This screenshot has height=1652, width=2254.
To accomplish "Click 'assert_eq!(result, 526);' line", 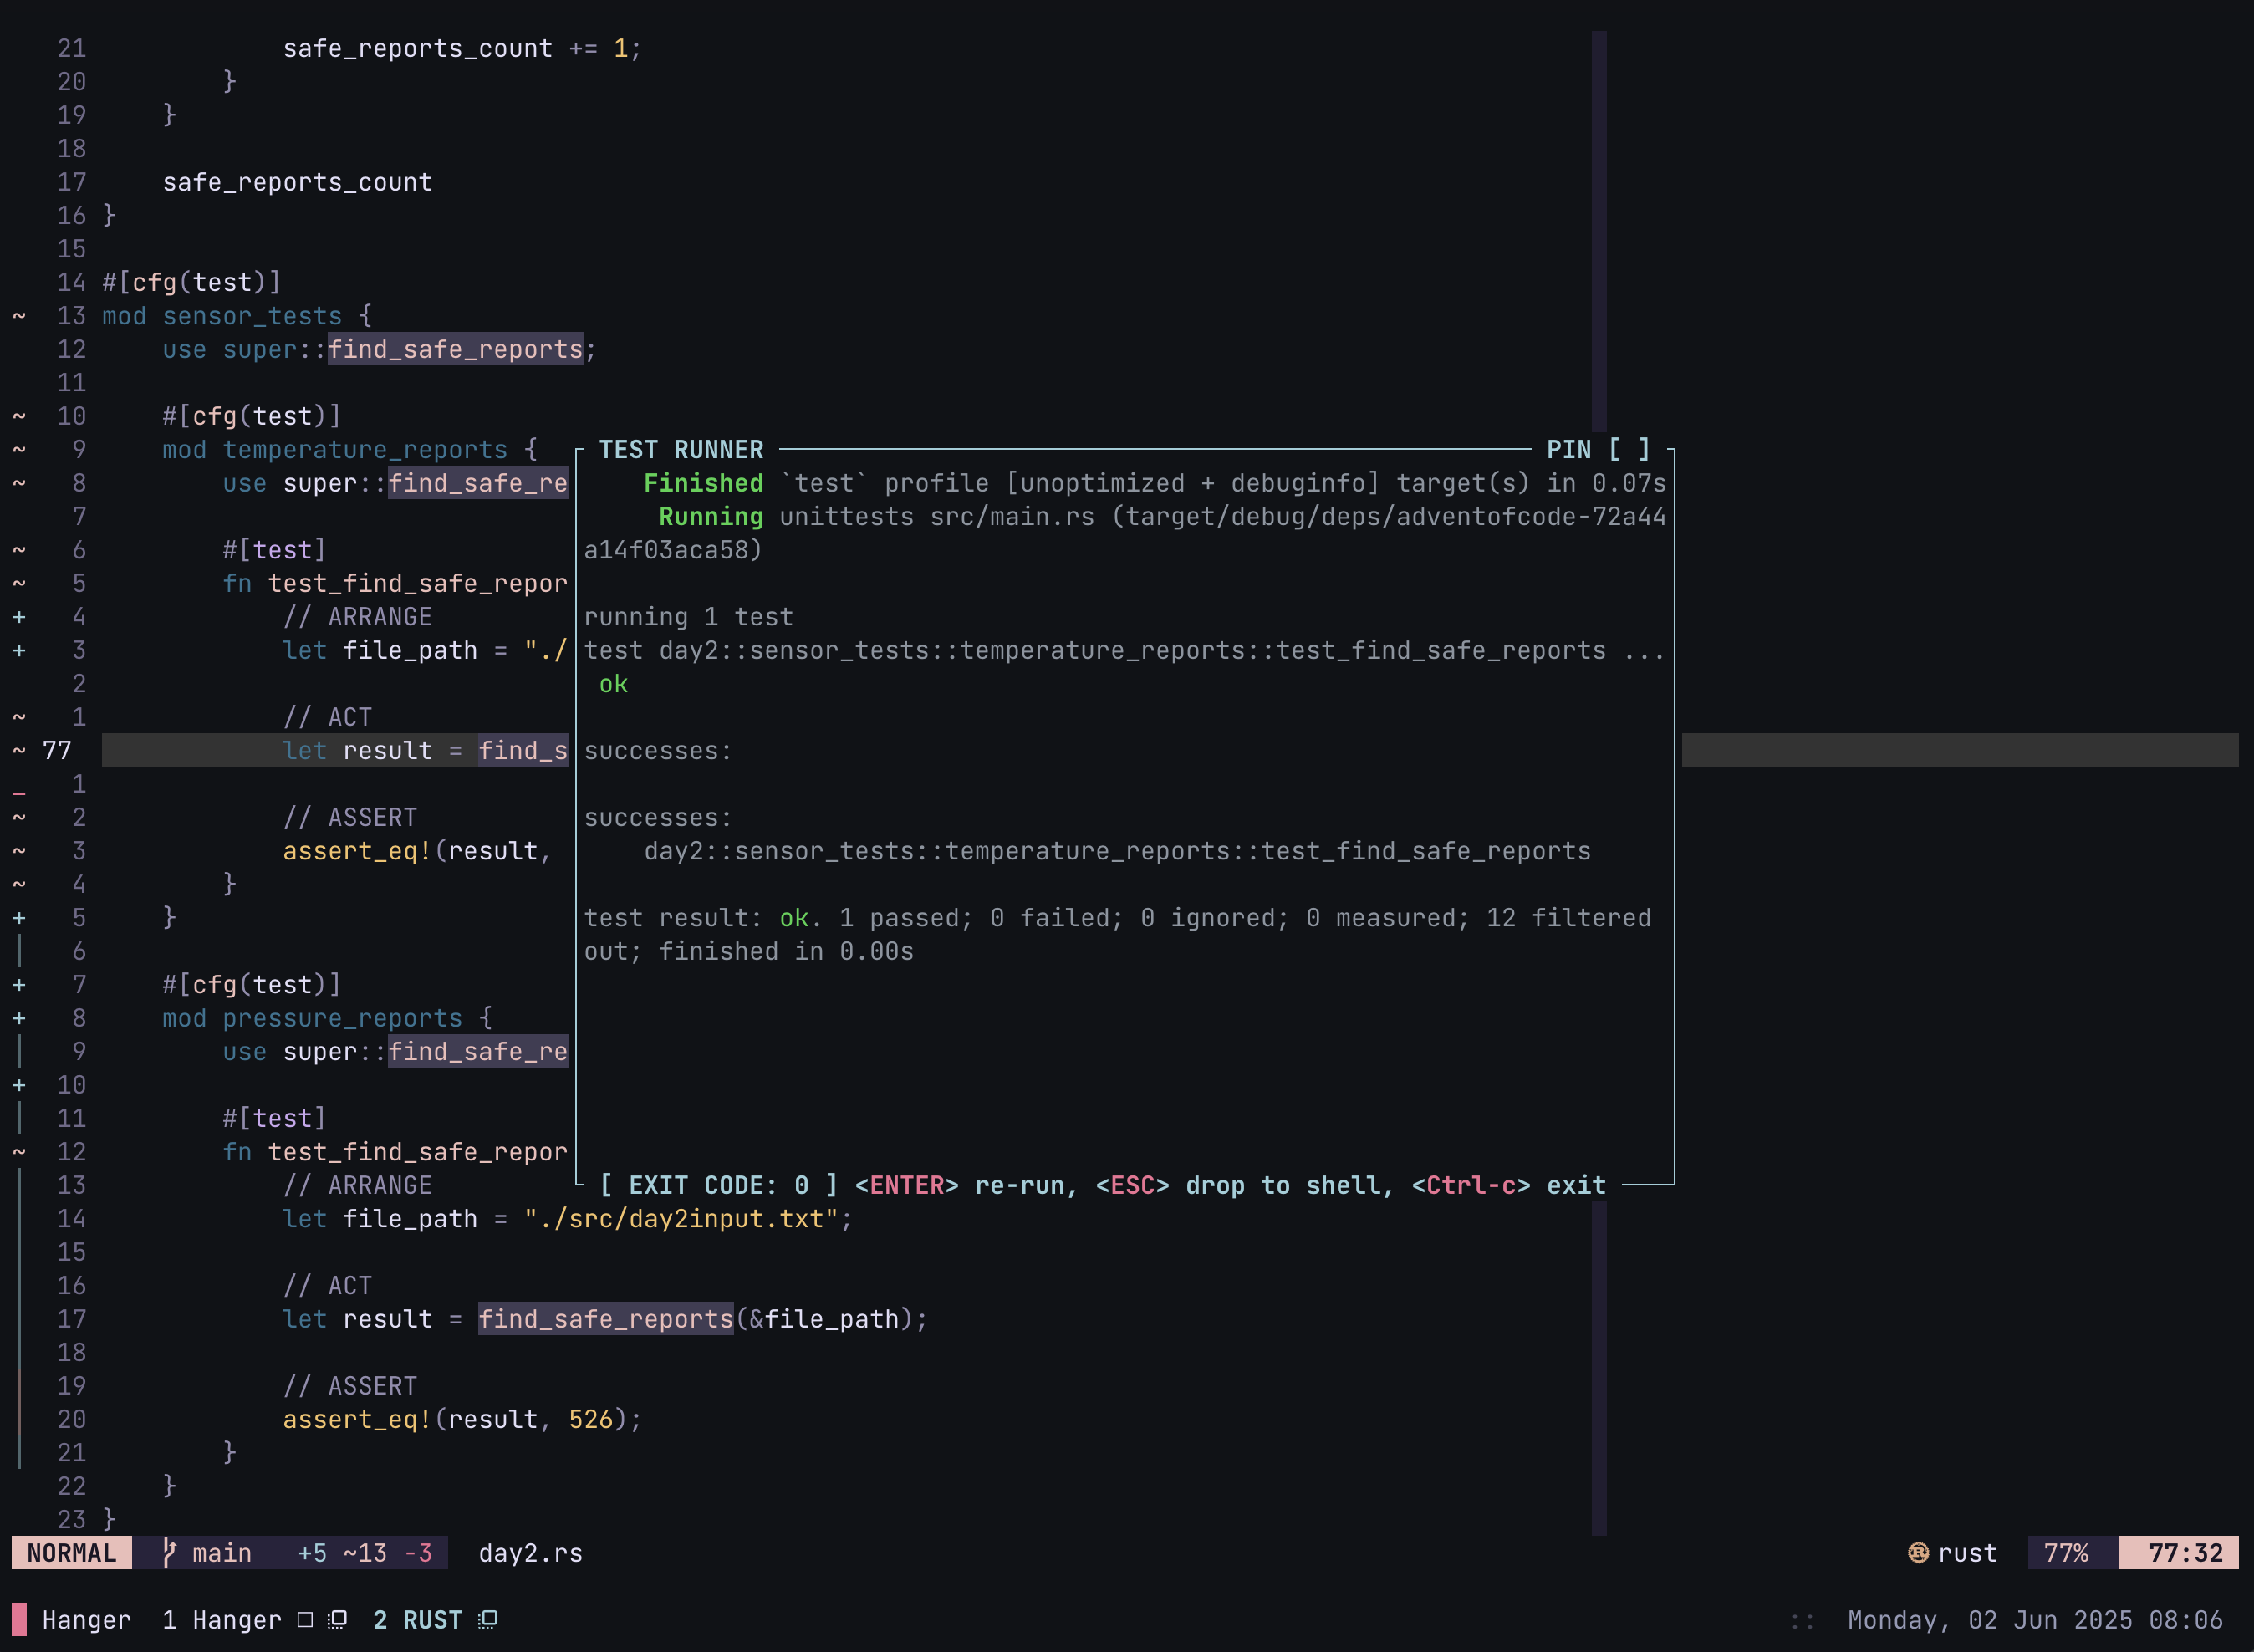I will point(462,1419).
